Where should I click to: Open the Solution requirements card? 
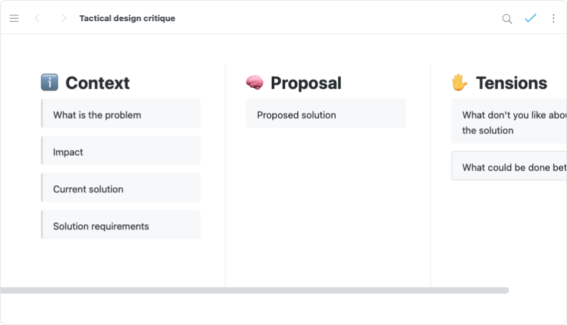pyautogui.click(x=121, y=226)
